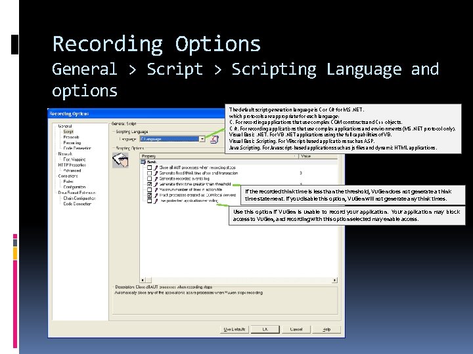The image size is (473, 354).
Task: Click the Recording Options title bar
Action: pyautogui.click(x=137, y=113)
